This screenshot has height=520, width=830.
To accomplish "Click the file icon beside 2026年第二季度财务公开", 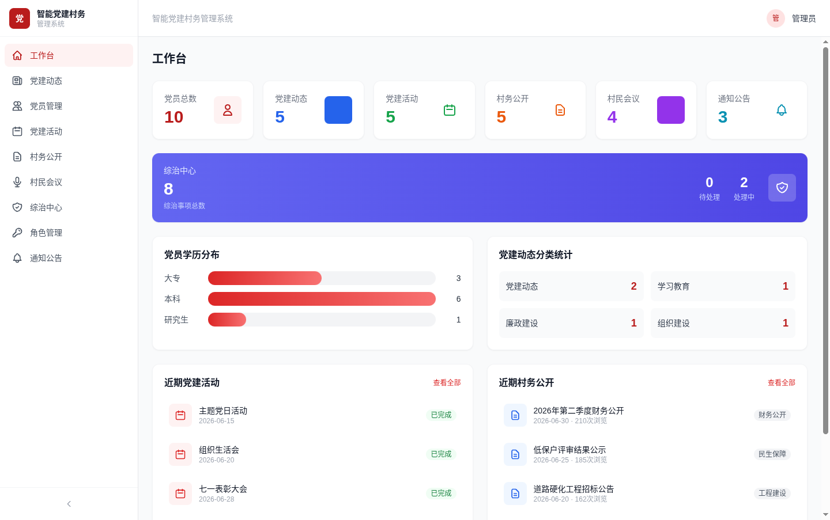I will (x=515, y=415).
